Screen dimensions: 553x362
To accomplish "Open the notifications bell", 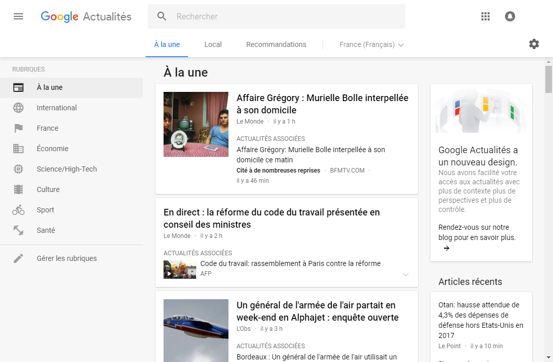I will coord(510,16).
